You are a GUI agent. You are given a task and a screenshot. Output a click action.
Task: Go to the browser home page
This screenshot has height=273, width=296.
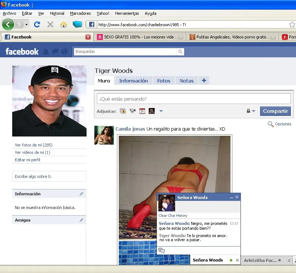coord(64,24)
